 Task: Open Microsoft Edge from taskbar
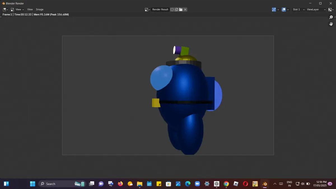pos(188,184)
